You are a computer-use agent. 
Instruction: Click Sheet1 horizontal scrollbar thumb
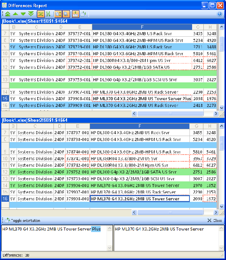(170, 114)
